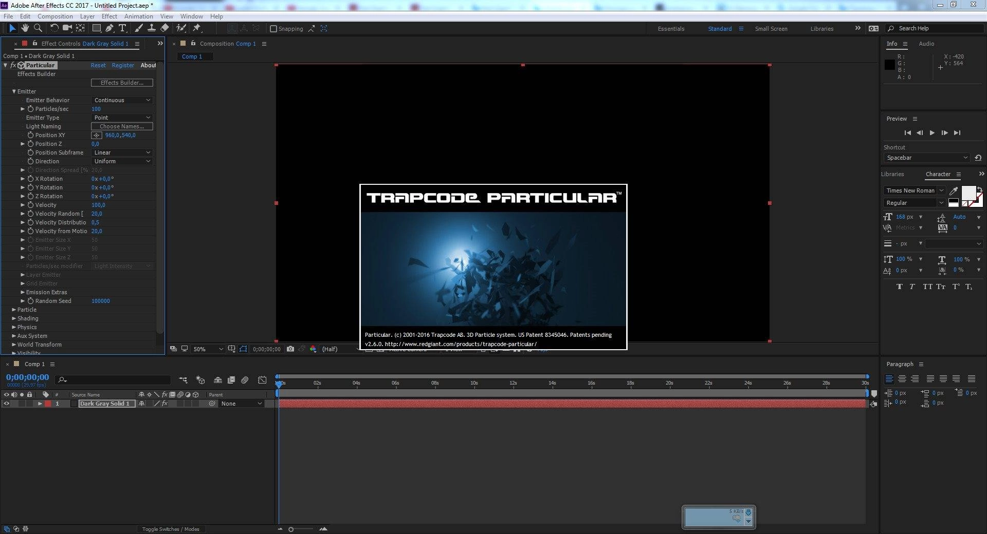The image size is (987, 534).
Task: Hide the Dark Gray Solid 1 layer
Action: point(7,404)
